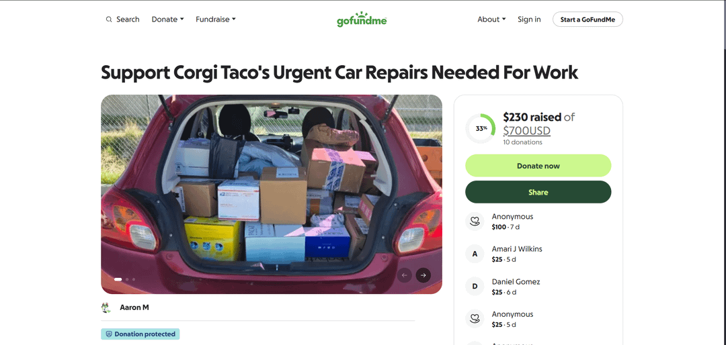Click Amari J Wilkins donor avatar

[x=475, y=254]
